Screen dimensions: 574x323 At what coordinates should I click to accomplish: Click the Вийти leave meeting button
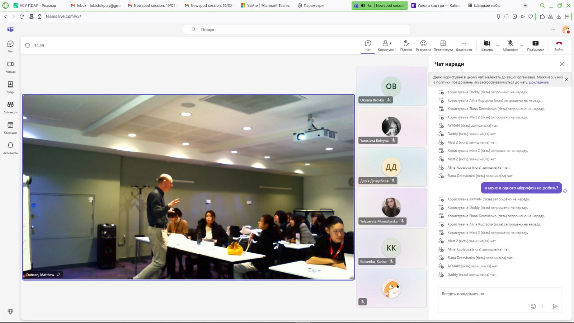tap(559, 45)
